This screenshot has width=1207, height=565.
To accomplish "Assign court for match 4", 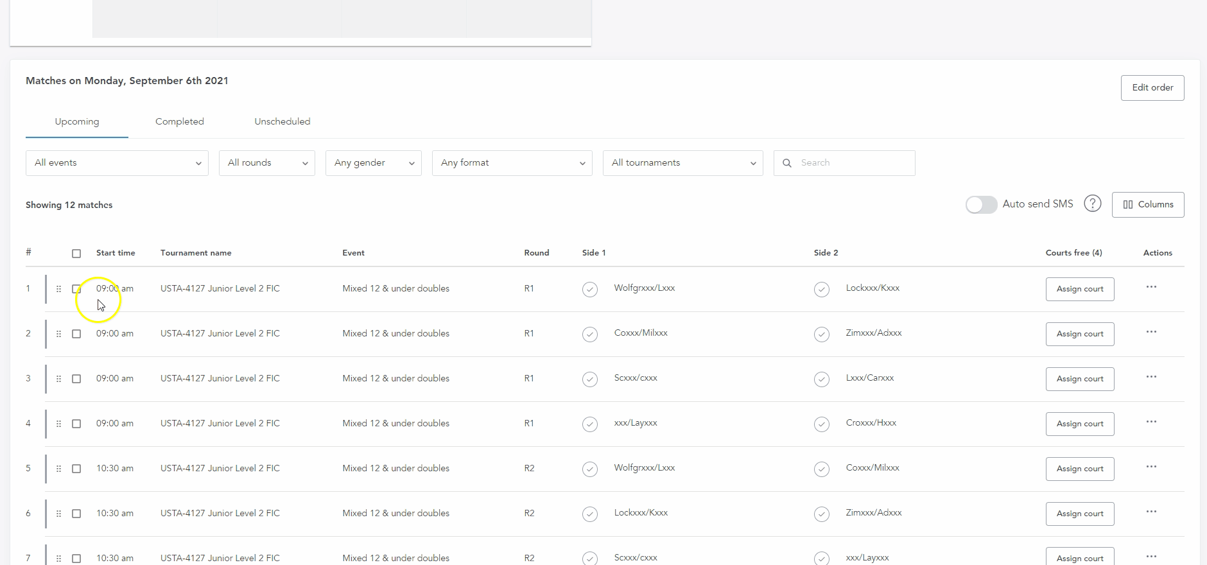I will 1080,424.
